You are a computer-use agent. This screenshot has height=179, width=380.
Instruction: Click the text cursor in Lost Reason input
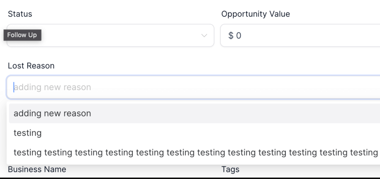(14, 87)
